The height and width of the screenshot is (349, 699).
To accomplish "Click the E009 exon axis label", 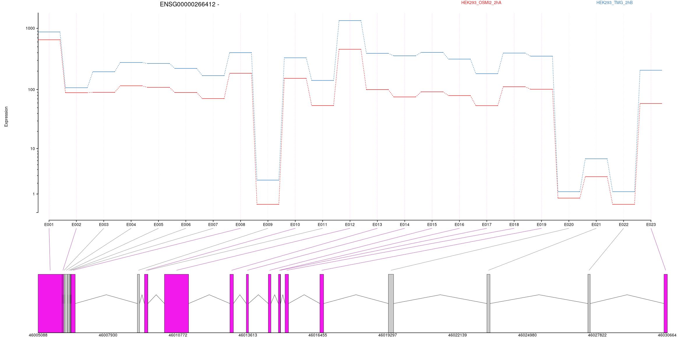I will pos(268,225).
